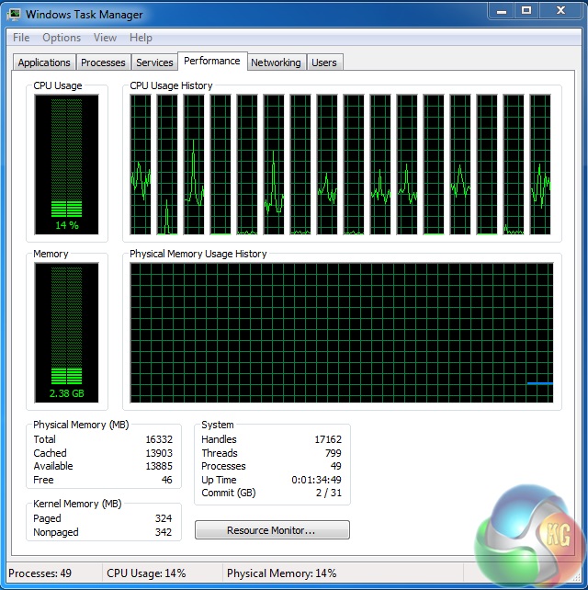Open the View menu

coord(105,38)
